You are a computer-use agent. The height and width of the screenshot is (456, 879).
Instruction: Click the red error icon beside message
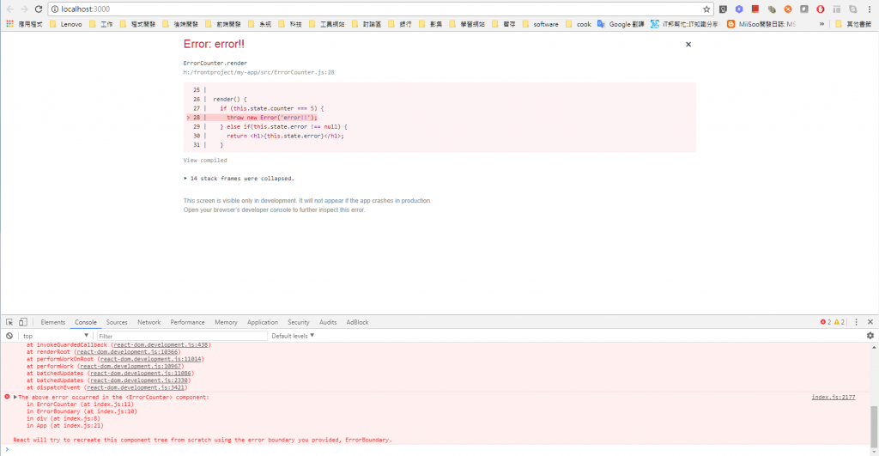click(x=7, y=397)
